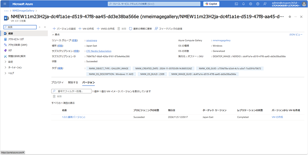Click subscription ID value 768478c7-66a9-426a
This screenshot has width=308, height=155.
(x=108, y=56)
